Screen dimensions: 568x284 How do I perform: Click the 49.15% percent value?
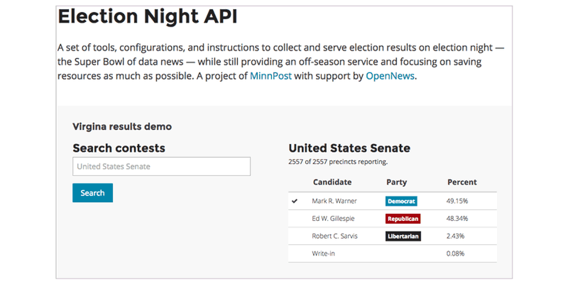[x=457, y=201]
